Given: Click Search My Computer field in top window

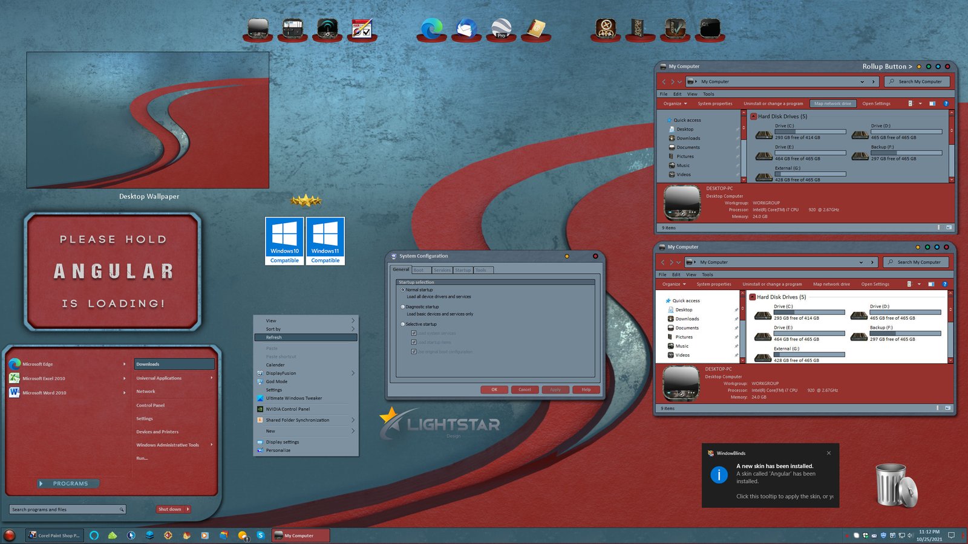Looking at the screenshot, I should [917, 82].
